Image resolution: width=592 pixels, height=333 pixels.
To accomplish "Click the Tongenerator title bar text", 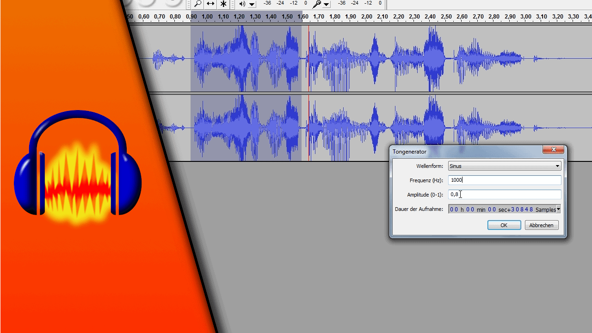I will point(409,152).
